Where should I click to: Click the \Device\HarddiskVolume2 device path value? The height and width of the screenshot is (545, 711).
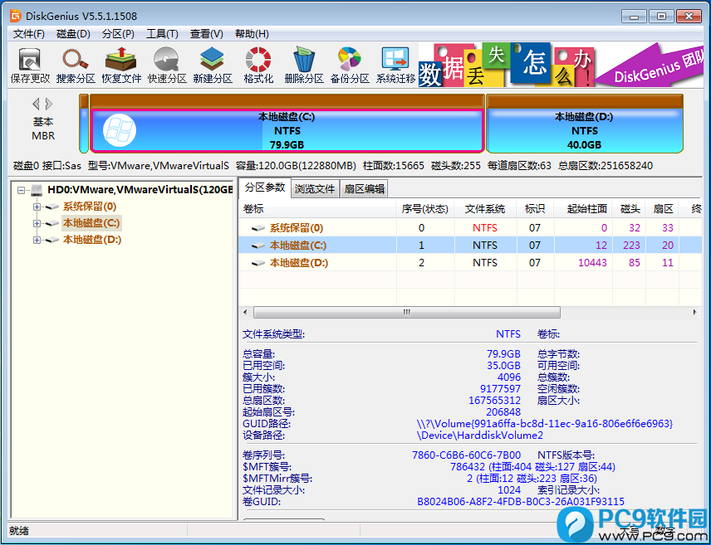pyautogui.click(x=480, y=436)
